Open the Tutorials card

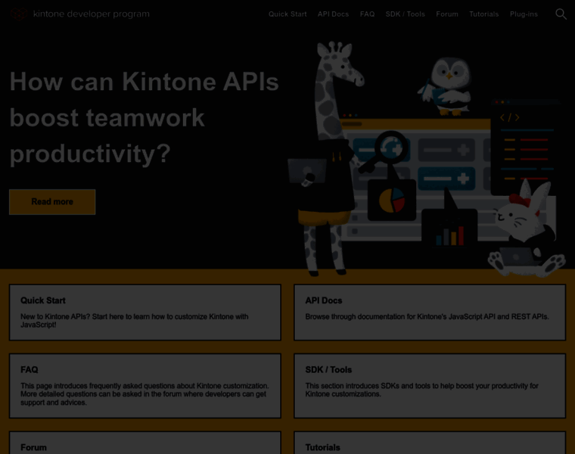tap(430, 443)
